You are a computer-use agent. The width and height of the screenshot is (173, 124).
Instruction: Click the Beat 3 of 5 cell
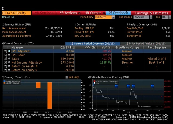tap(157, 63)
